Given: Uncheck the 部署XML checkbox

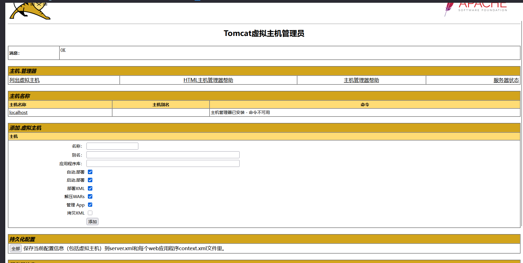Looking at the screenshot, I should 90,188.
